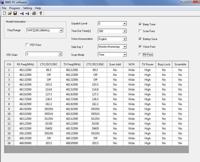The width and height of the screenshot is (200, 162).
Task: Click the Busy Lock column header
Action: point(164,64)
